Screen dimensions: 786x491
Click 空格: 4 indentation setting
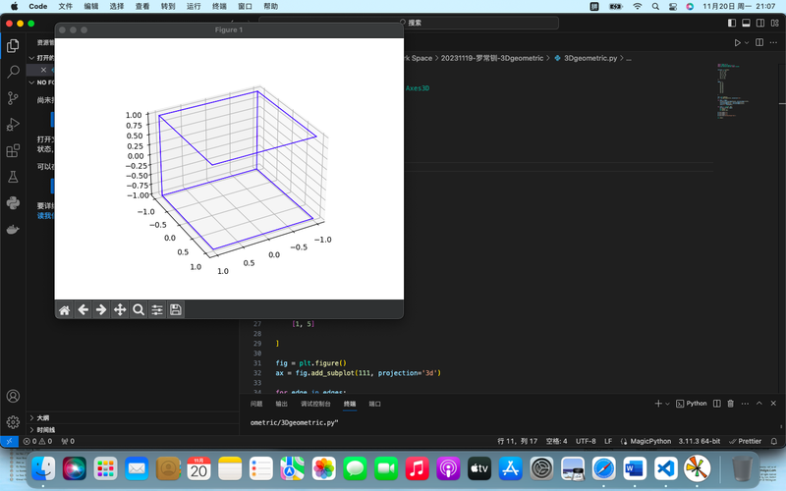click(556, 441)
